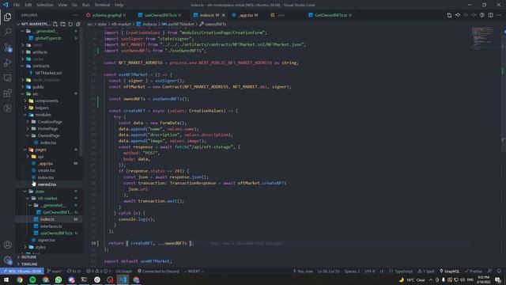Open Remote Explorer in activity bar
506x285 pixels.
click(7, 78)
